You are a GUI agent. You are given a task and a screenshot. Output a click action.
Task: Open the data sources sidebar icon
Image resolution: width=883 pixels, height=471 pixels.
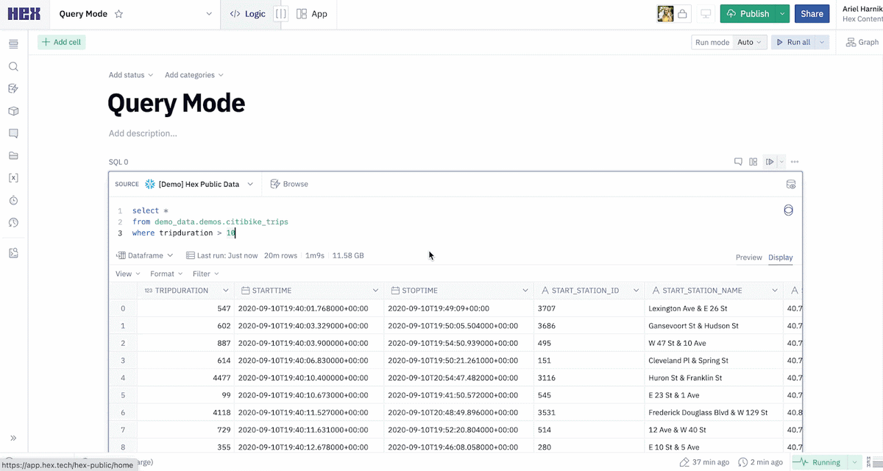[13, 89]
